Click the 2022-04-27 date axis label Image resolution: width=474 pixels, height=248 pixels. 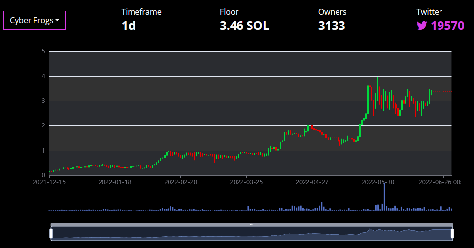pos(312,182)
